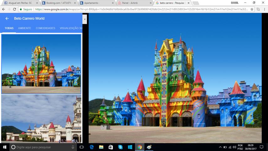Open the COMODIDADES tab

[x=46, y=28]
